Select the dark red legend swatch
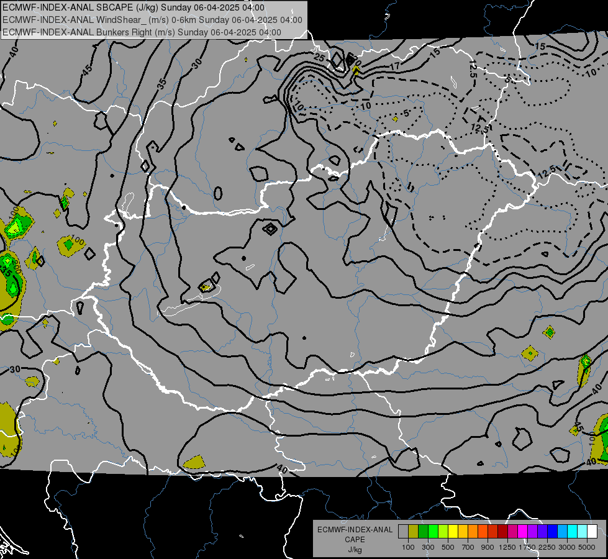Image resolution: width=608 pixels, height=559 pixels. (x=503, y=532)
